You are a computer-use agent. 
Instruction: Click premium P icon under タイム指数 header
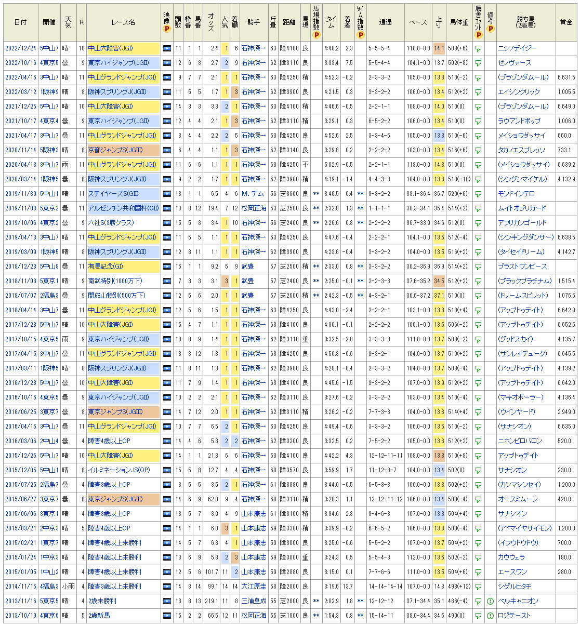tap(361, 35)
